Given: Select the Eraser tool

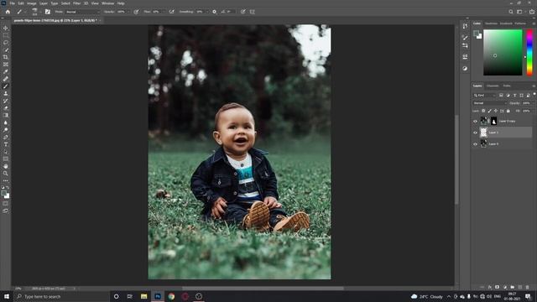Looking at the screenshot, I should point(6,108).
